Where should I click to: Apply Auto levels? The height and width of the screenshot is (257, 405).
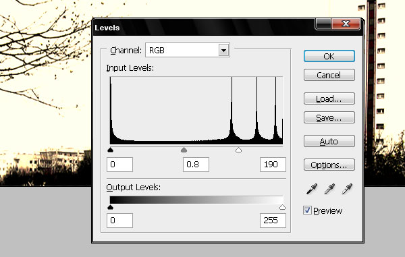(329, 141)
